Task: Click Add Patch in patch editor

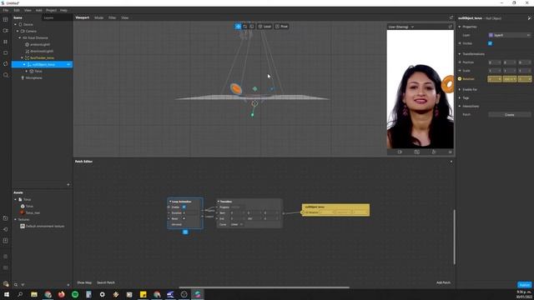Action: click(x=443, y=282)
